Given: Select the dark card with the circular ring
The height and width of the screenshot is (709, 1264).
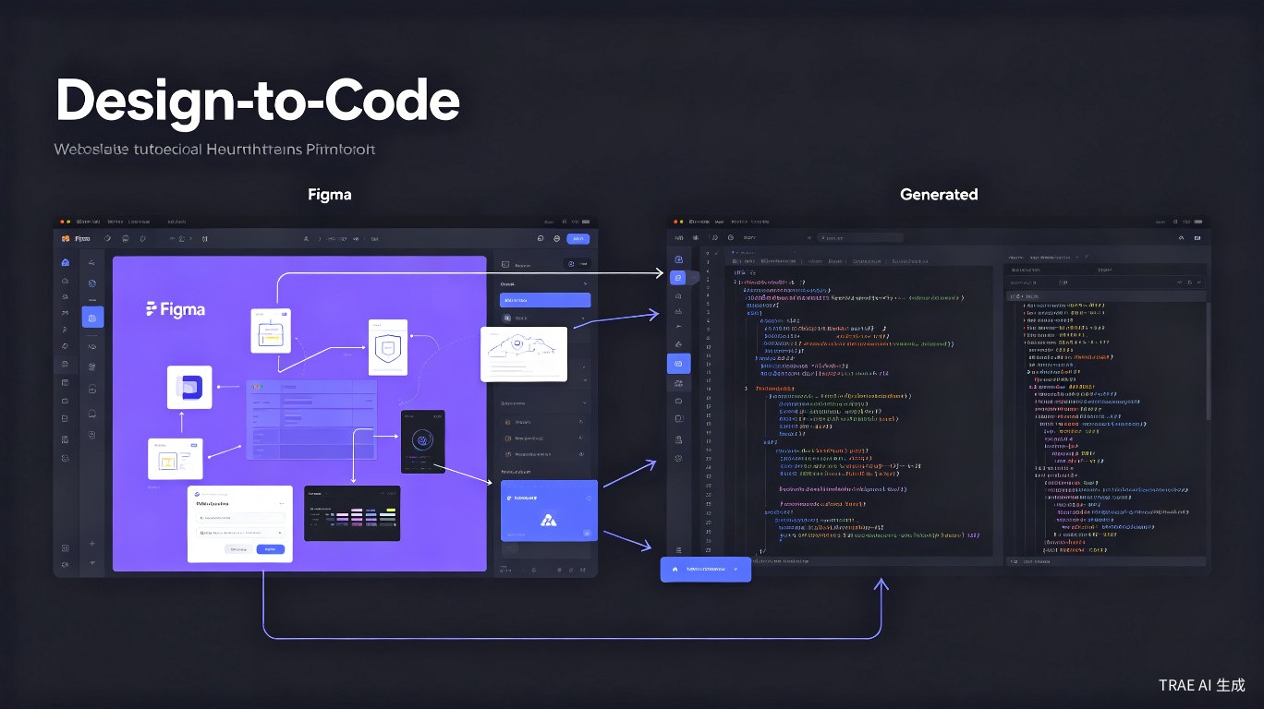Looking at the screenshot, I should coord(423,441).
